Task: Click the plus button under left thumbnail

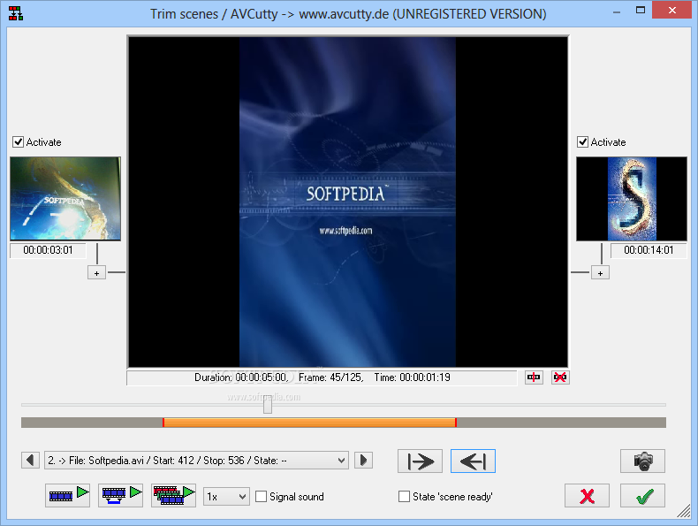Action: click(96, 273)
